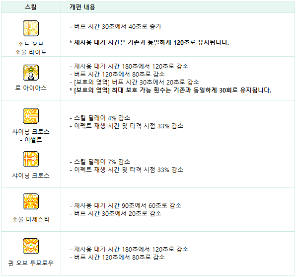Select the skill name 로 아이아스
The width and height of the screenshot is (296, 277).
pyautogui.click(x=31, y=88)
